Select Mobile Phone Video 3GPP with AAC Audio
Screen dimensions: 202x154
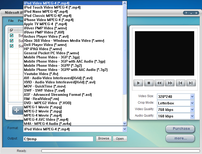73,70
